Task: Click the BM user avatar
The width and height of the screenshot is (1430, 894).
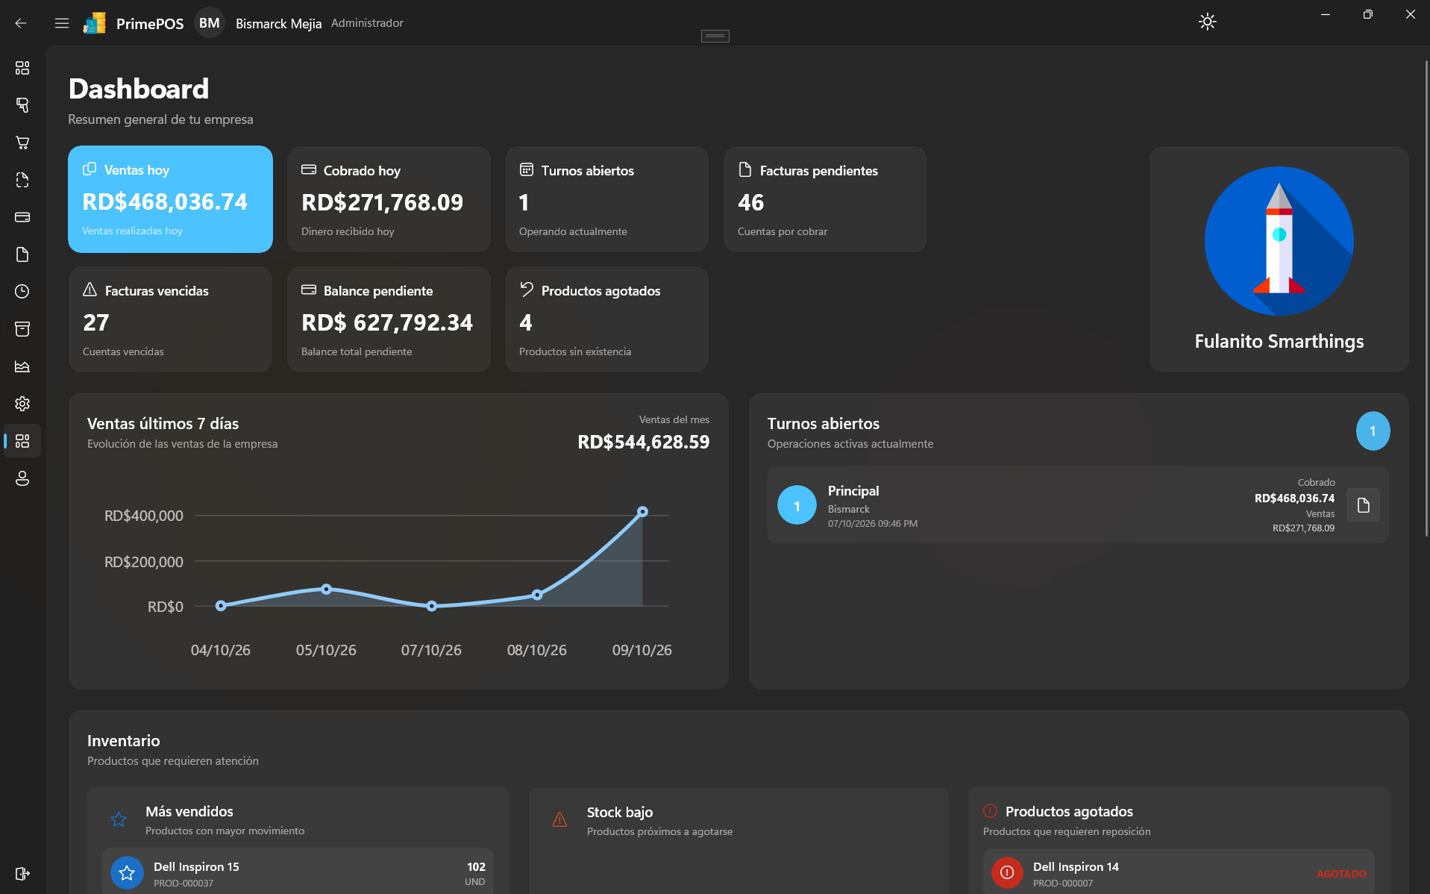Action: point(210,23)
